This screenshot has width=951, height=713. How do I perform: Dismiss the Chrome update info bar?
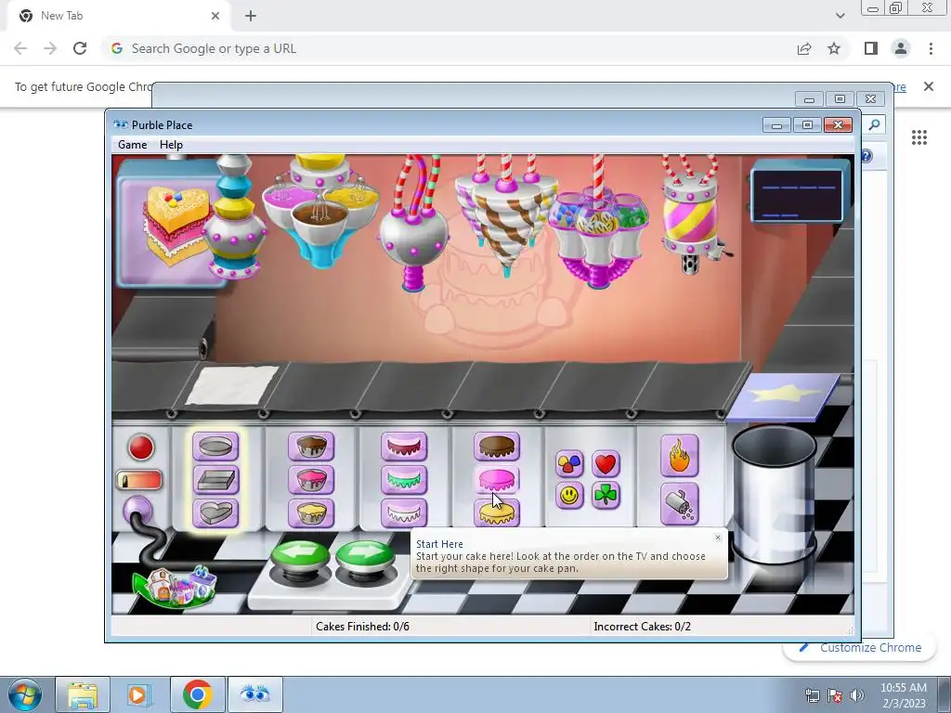(x=929, y=86)
